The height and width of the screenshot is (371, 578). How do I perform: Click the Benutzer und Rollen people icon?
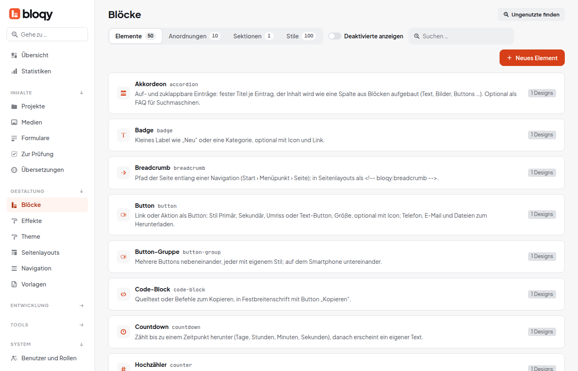[x=14, y=358]
